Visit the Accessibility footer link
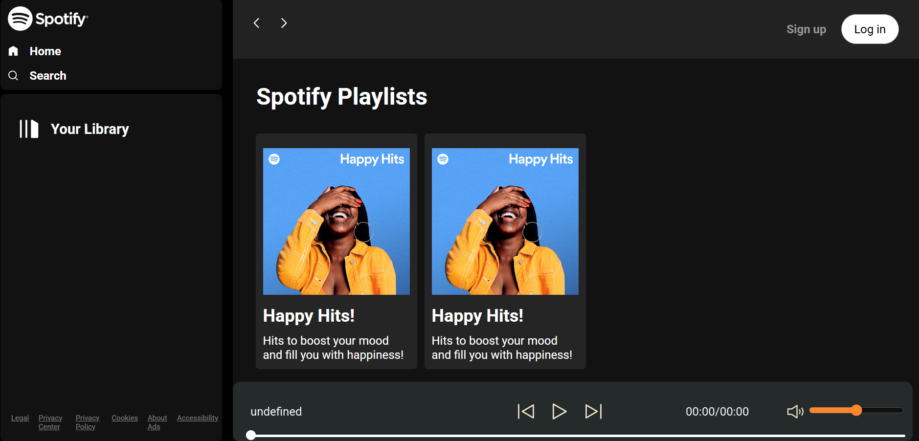Viewport: 919px width, 441px height. (198, 418)
